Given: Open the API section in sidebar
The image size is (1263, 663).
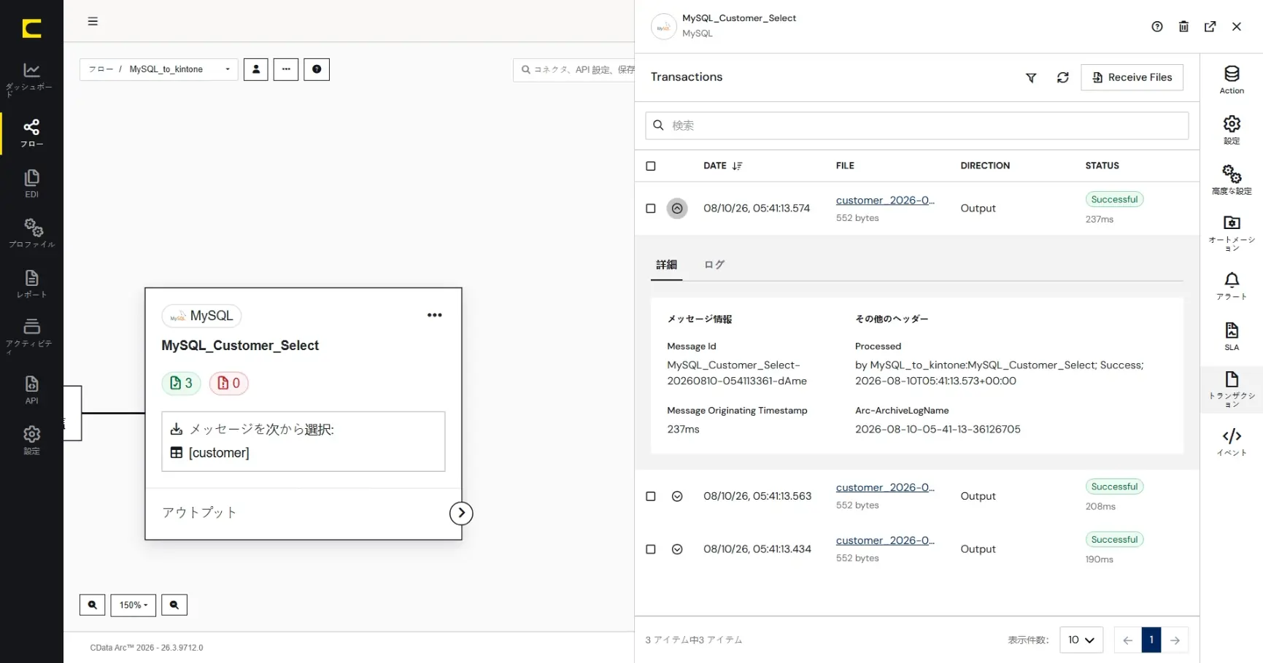Looking at the screenshot, I should coord(31,389).
